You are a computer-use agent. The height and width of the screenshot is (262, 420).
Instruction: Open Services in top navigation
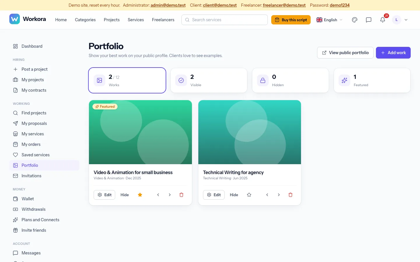click(x=136, y=20)
